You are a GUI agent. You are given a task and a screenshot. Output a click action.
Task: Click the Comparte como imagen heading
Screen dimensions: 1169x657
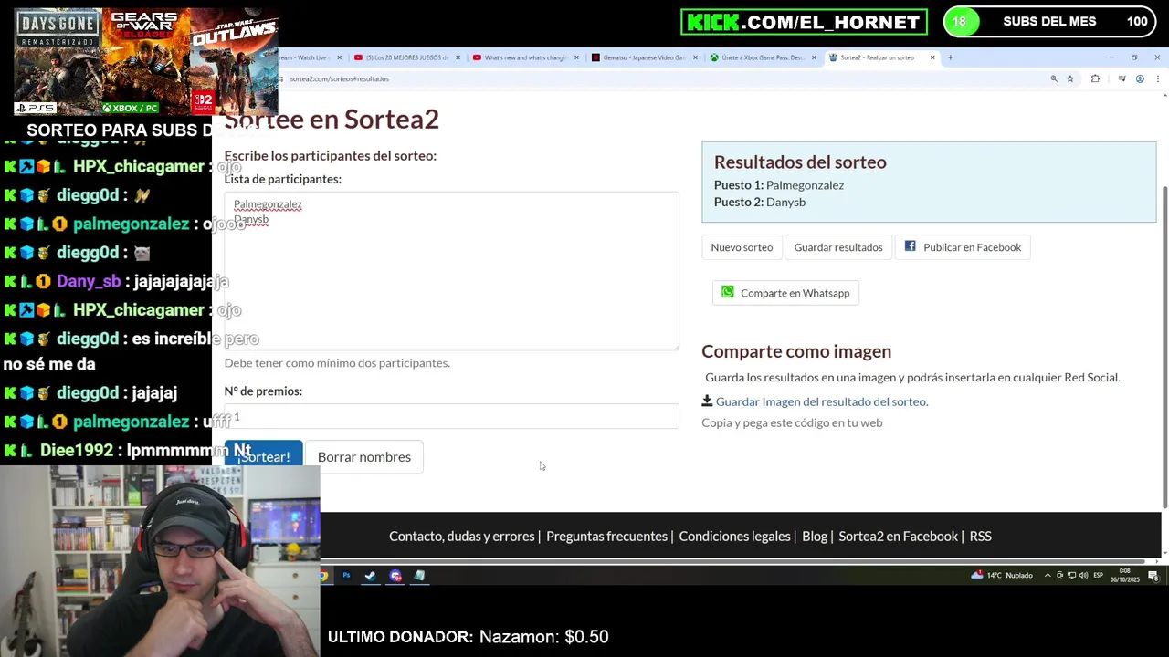[796, 351]
